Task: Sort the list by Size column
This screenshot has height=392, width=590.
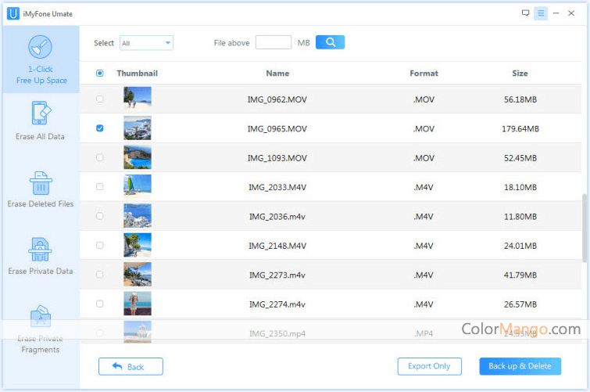Action: tap(520, 74)
